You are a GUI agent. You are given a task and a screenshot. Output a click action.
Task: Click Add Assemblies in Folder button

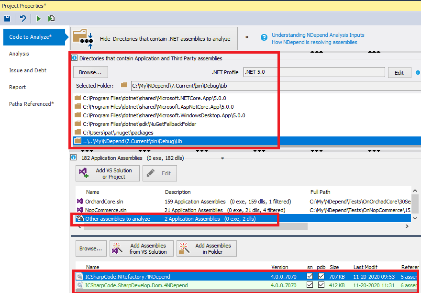207,248
